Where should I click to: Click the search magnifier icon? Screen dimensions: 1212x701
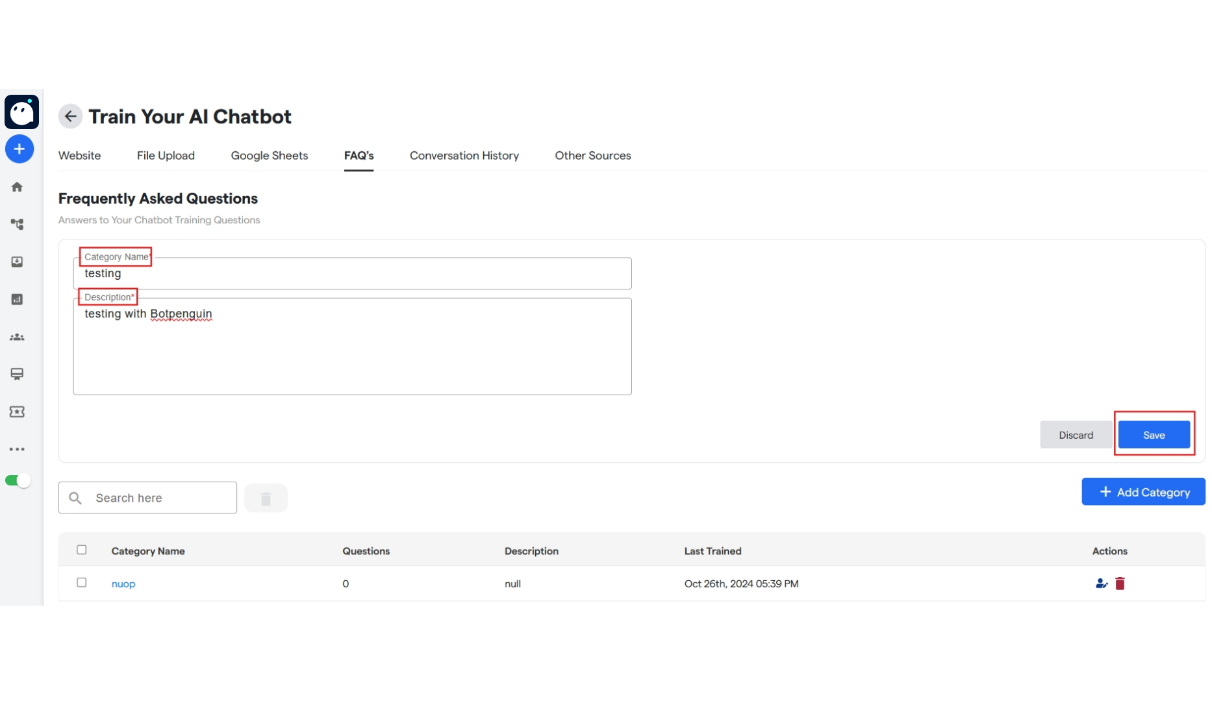pos(75,498)
